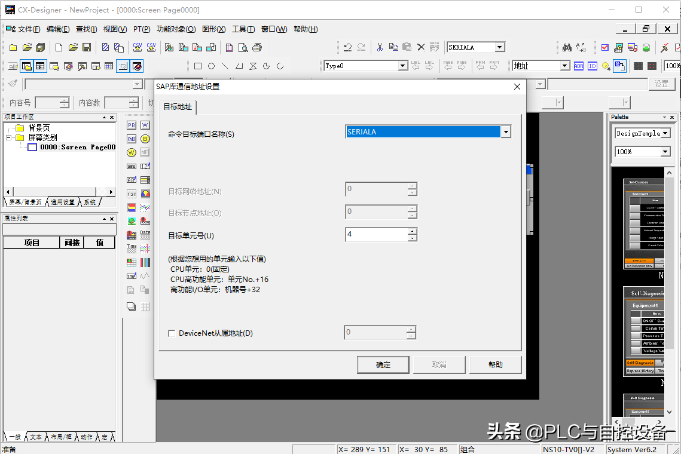
Task: Select the circle drawing tool
Action: [x=211, y=66]
